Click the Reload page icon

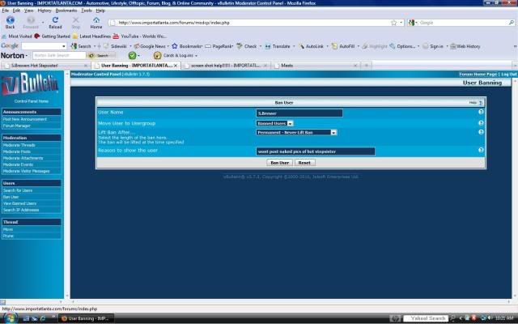coord(55,21)
